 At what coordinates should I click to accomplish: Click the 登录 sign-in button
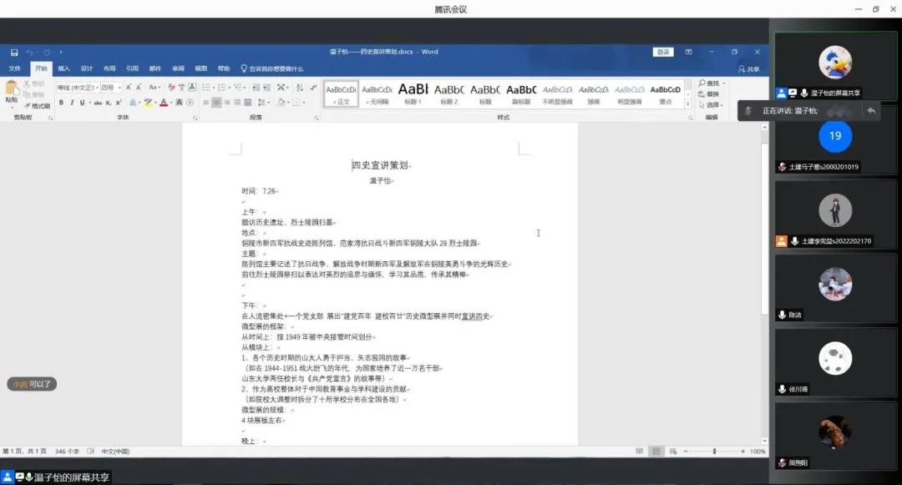(663, 52)
